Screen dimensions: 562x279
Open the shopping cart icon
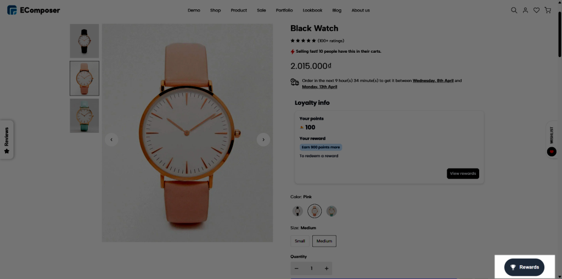click(x=548, y=10)
